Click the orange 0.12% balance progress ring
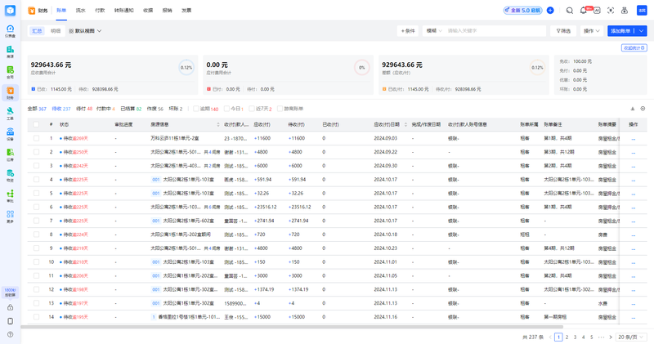This screenshot has width=654, height=344. (537, 68)
